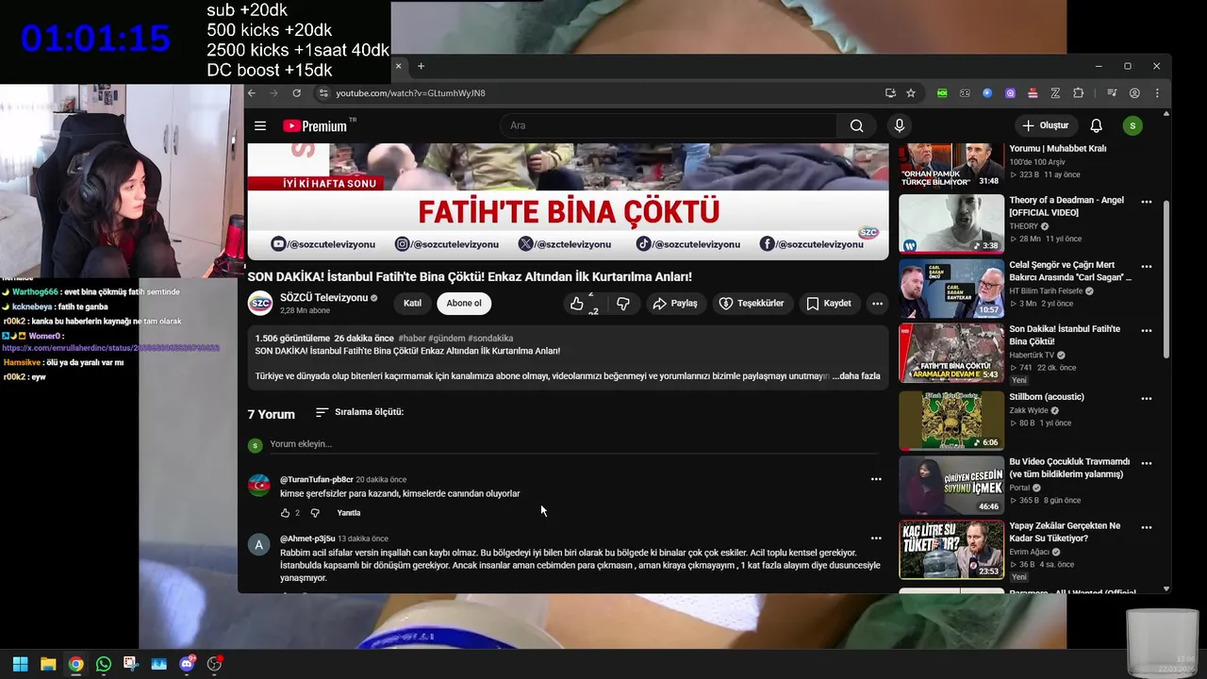Open YouTube notifications bell
Screen dimensions: 1207x679
tap(1096, 125)
